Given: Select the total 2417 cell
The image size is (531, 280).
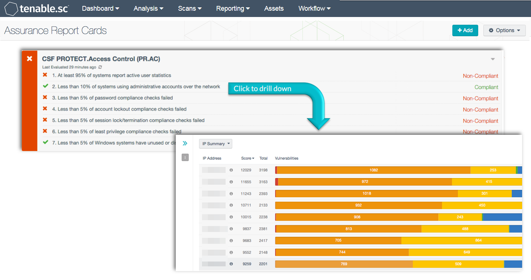Looking at the screenshot, I should pos(263,240).
